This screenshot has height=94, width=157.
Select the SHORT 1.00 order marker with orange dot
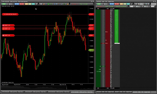pyautogui.click(x=9, y=29)
